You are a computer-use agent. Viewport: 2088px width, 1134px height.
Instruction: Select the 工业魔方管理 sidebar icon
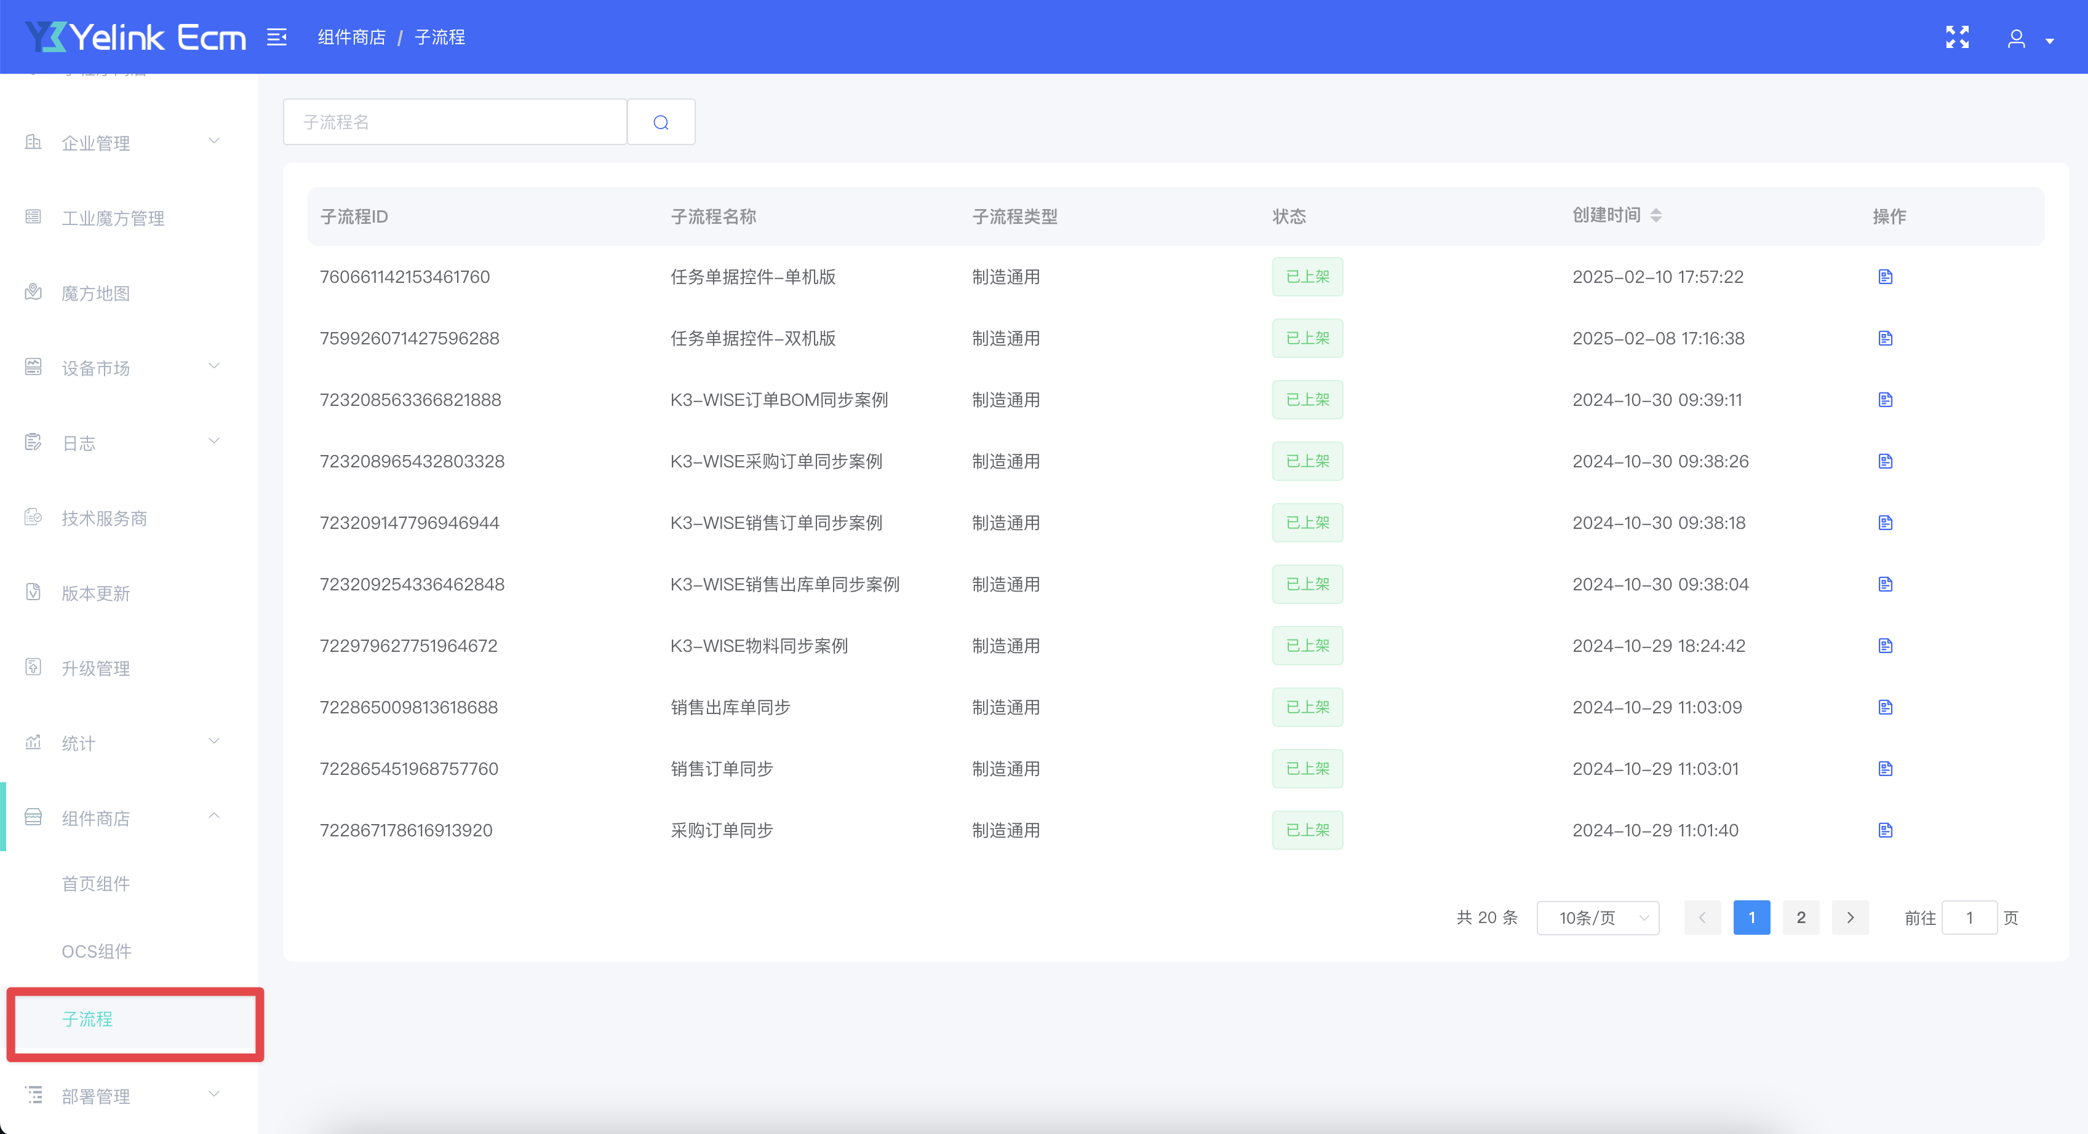click(33, 217)
